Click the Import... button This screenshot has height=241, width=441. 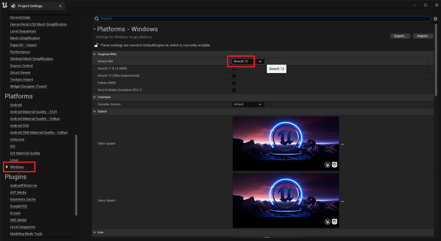pyautogui.click(x=422, y=36)
